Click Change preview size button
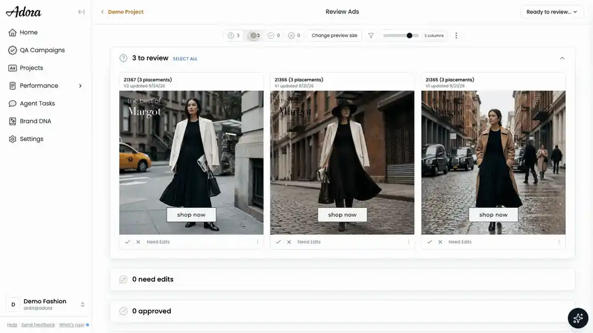Viewport: 593px width, 333px height. tap(334, 36)
